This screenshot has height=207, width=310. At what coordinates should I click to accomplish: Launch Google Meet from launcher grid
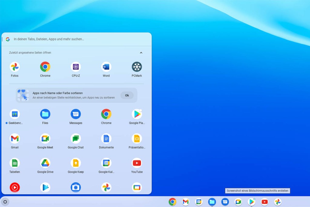click(x=45, y=138)
